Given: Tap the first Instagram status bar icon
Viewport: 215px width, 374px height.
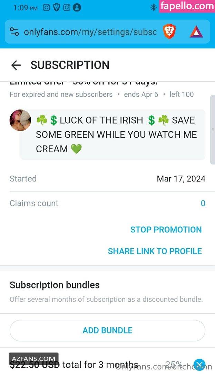Looking at the screenshot, I should [46, 8].
